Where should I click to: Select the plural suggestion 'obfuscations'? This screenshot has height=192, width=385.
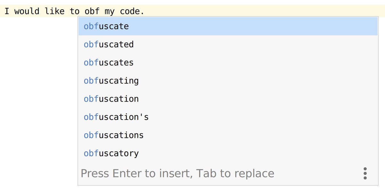pos(113,135)
